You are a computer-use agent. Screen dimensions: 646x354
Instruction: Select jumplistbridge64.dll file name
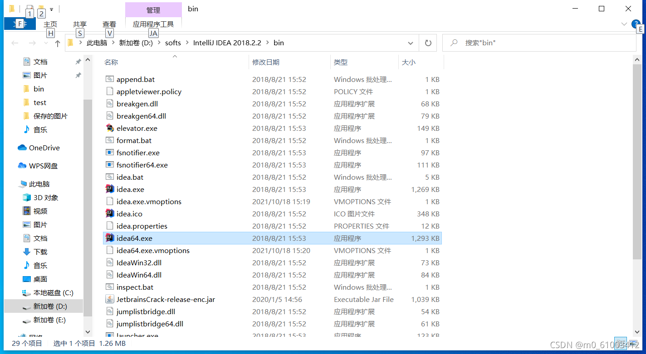[150, 324]
